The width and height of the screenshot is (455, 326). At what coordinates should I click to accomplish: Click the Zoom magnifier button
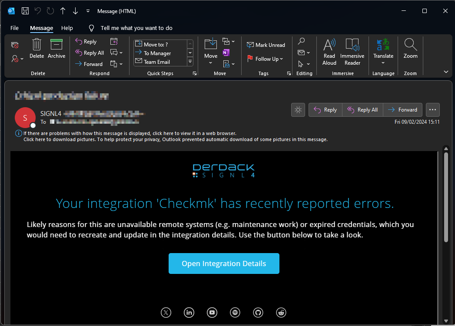[x=410, y=49]
